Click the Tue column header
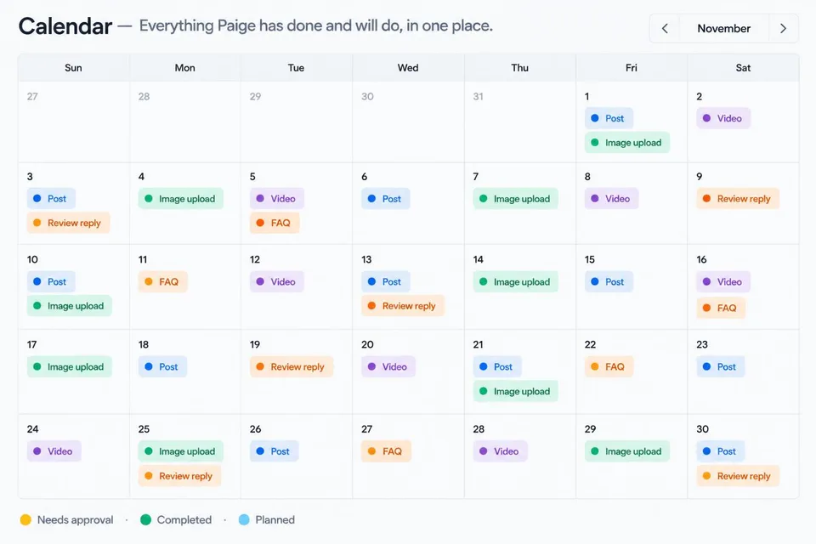Image resolution: width=816 pixels, height=544 pixels. pos(296,68)
